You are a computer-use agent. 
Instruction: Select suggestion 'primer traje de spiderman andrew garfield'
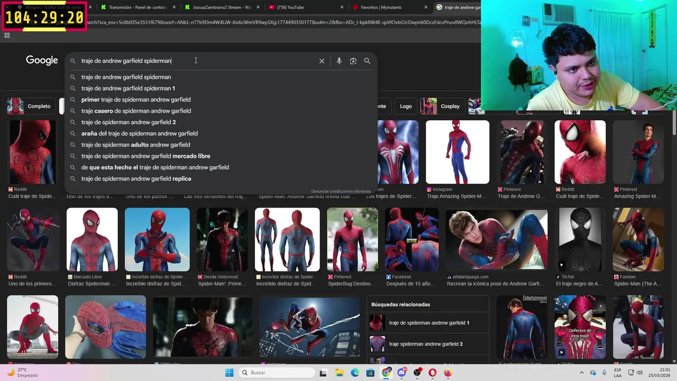pyautogui.click(x=221, y=99)
